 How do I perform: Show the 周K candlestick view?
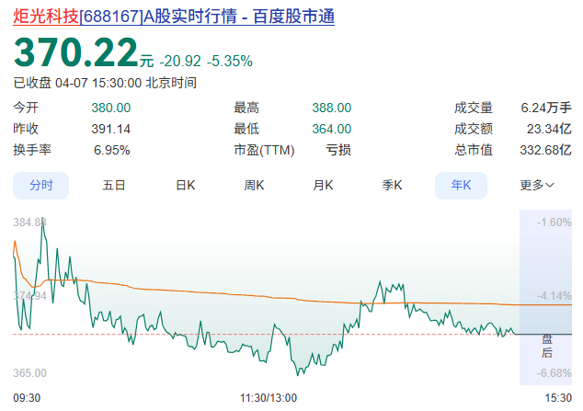[254, 185]
